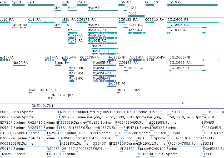Image resolution: width=224 pixels, height=158 pixels.
Task: Open EST RP004211363.5prime label
Action: pos(185,138)
